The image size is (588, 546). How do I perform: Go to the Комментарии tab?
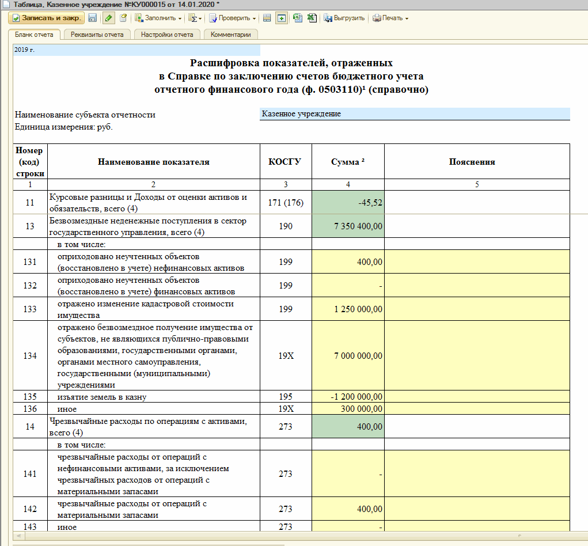(230, 35)
